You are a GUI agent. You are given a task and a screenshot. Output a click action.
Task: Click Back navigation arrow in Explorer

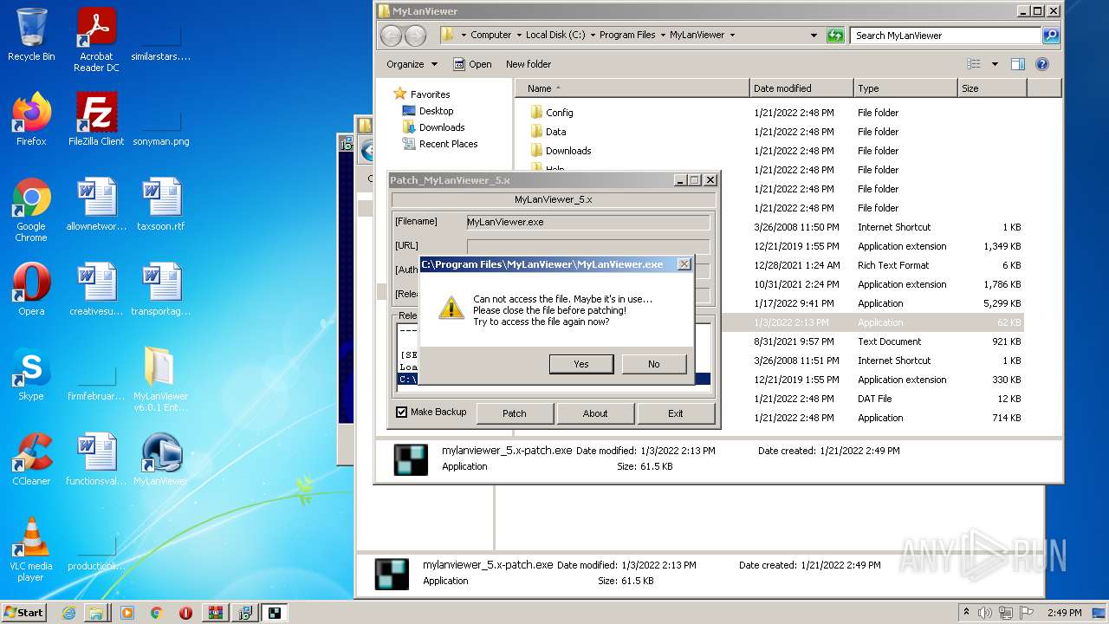392,36
